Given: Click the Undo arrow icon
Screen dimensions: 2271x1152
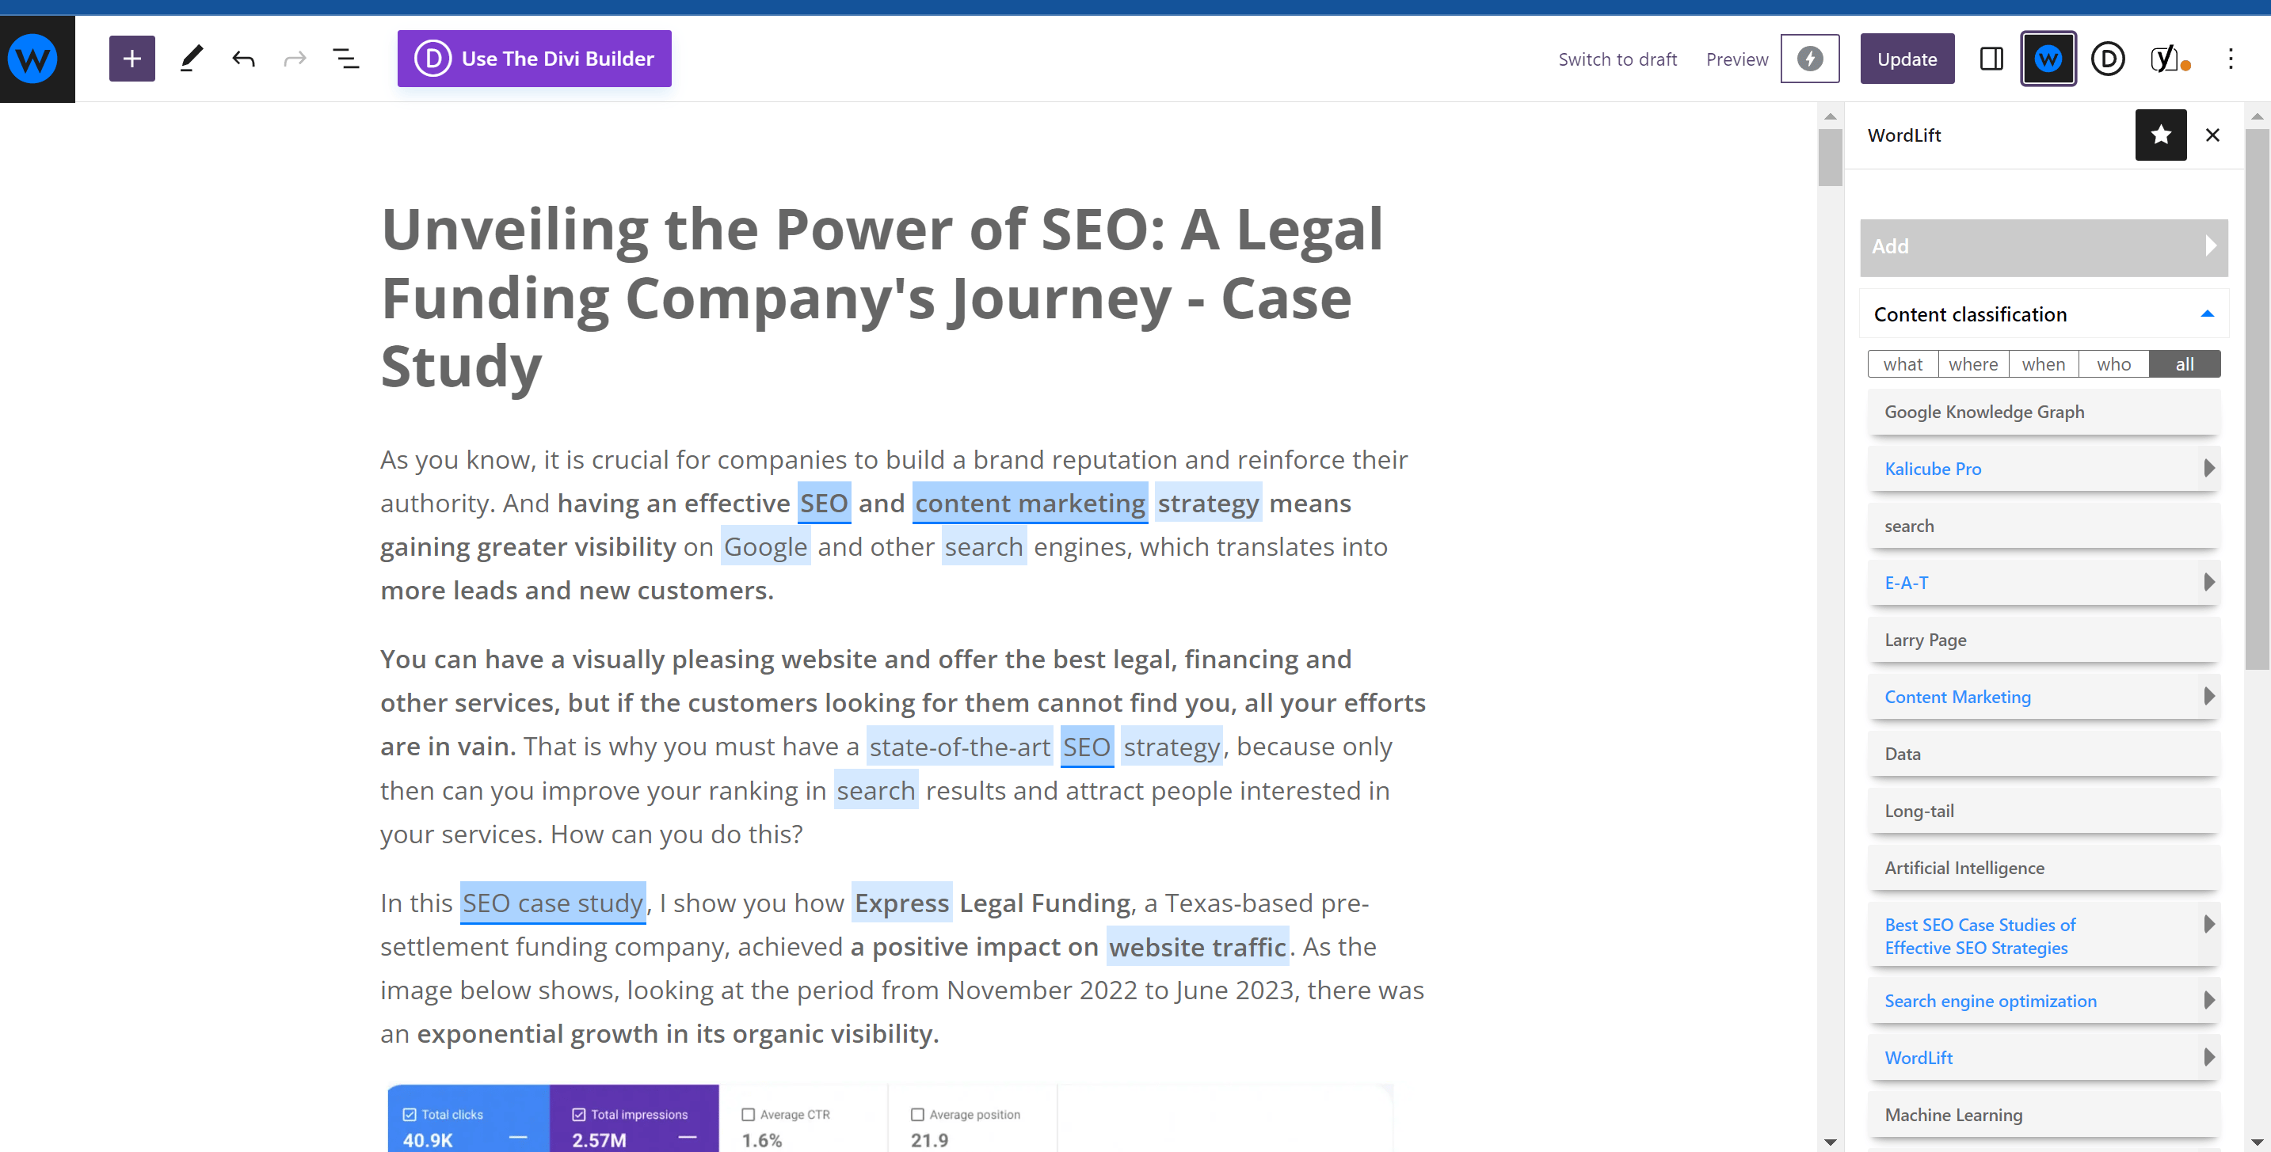Looking at the screenshot, I should [243, 58].
